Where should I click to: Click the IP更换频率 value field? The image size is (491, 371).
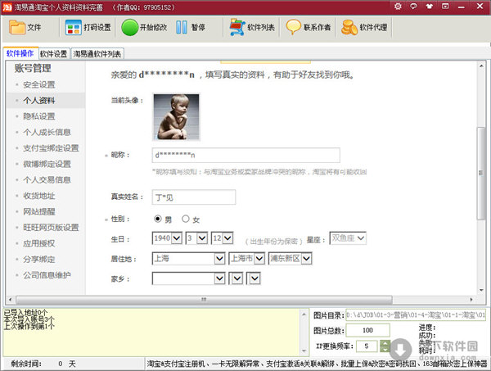tap(367, 346)
